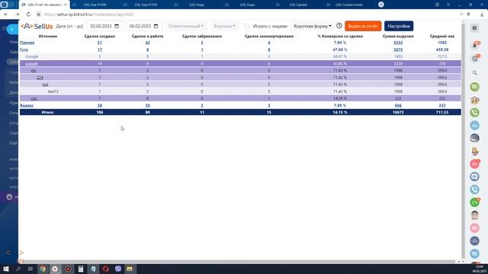Open Task View on taskbar
This screenshot has width=488, height=274.
30,269
